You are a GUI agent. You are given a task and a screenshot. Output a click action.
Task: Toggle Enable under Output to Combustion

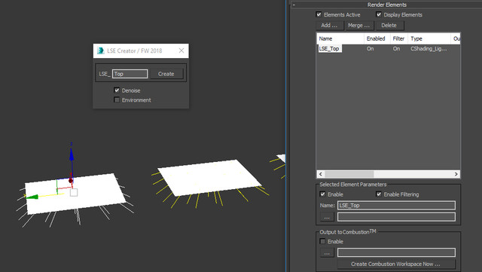(x=322, y=241)
